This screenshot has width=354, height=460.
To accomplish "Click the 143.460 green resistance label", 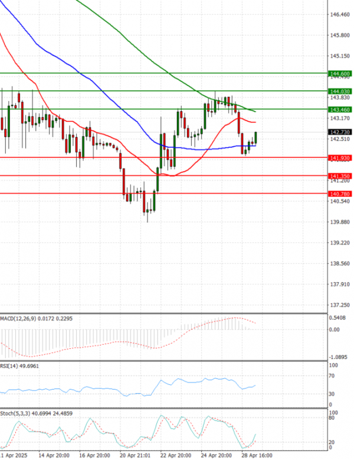I will tap(340, 109).
